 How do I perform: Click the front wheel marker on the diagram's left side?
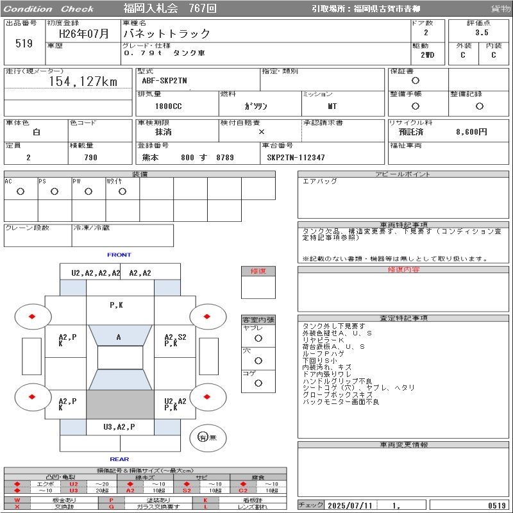33,315
